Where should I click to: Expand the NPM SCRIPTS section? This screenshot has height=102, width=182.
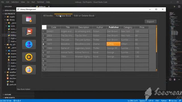point(9,97)
